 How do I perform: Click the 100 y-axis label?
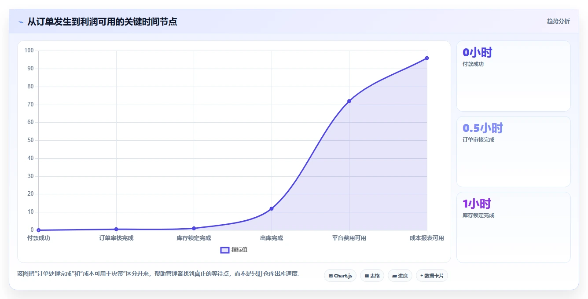click(29, 51)
